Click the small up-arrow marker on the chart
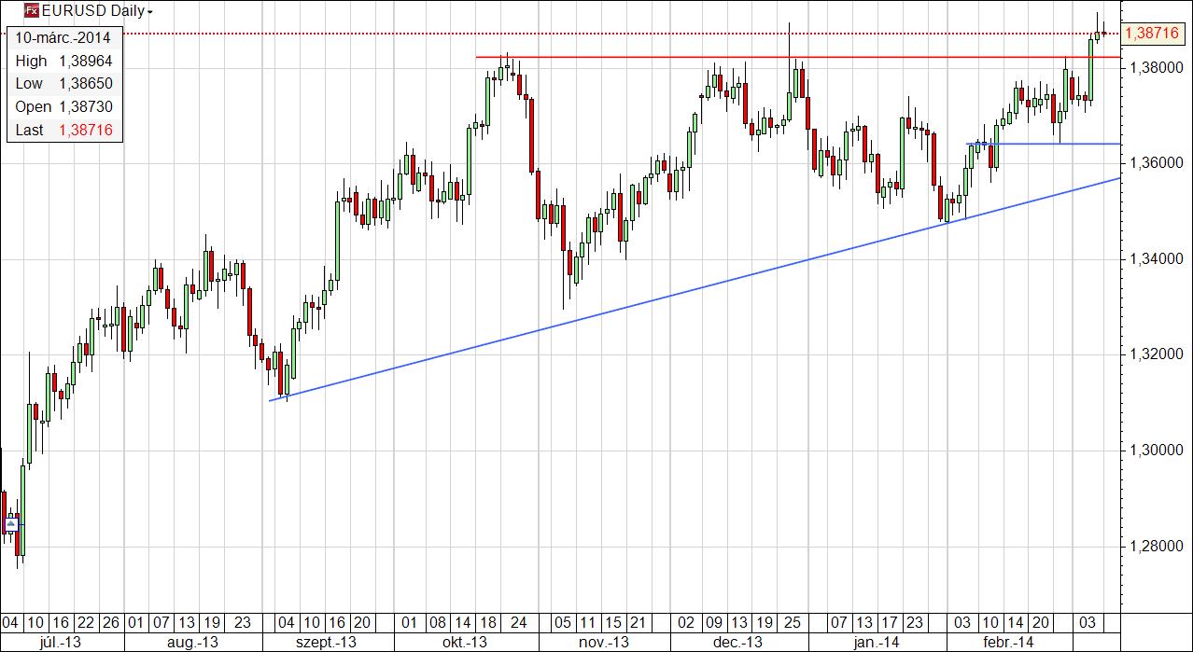Viewport: 1193px width, 652px height. pyautogui.click(x=10, y=525)
